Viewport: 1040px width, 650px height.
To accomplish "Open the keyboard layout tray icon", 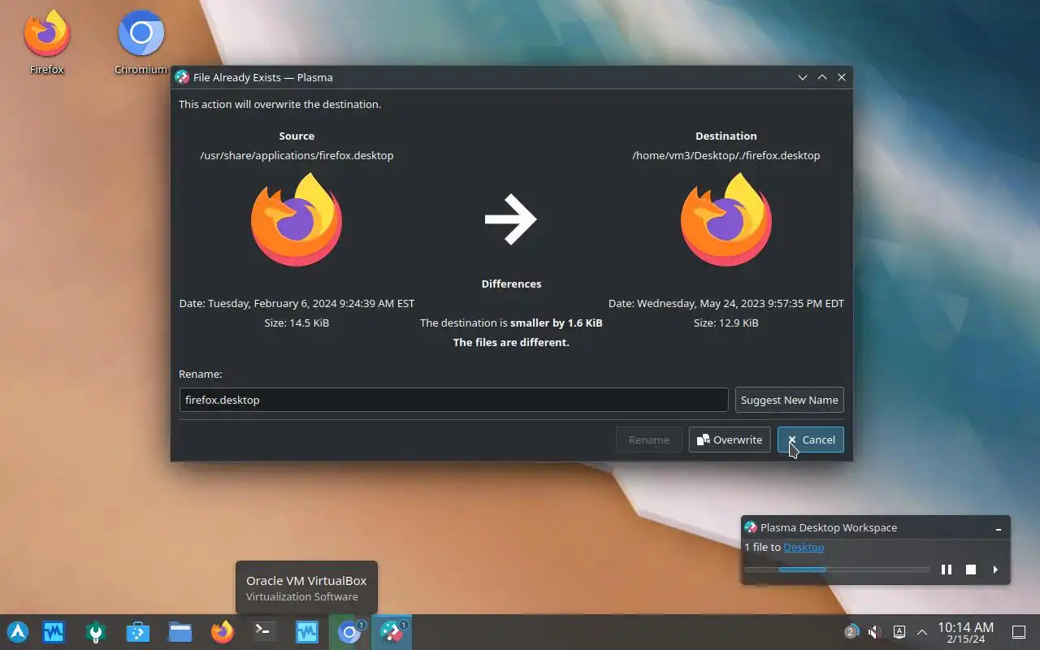I will coord(899,632).
